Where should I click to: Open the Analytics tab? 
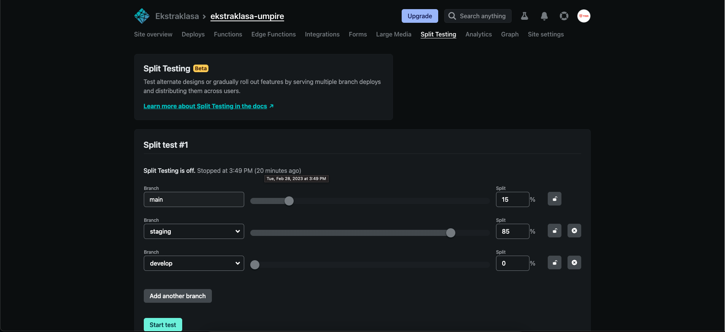click(x=479, y=34)
